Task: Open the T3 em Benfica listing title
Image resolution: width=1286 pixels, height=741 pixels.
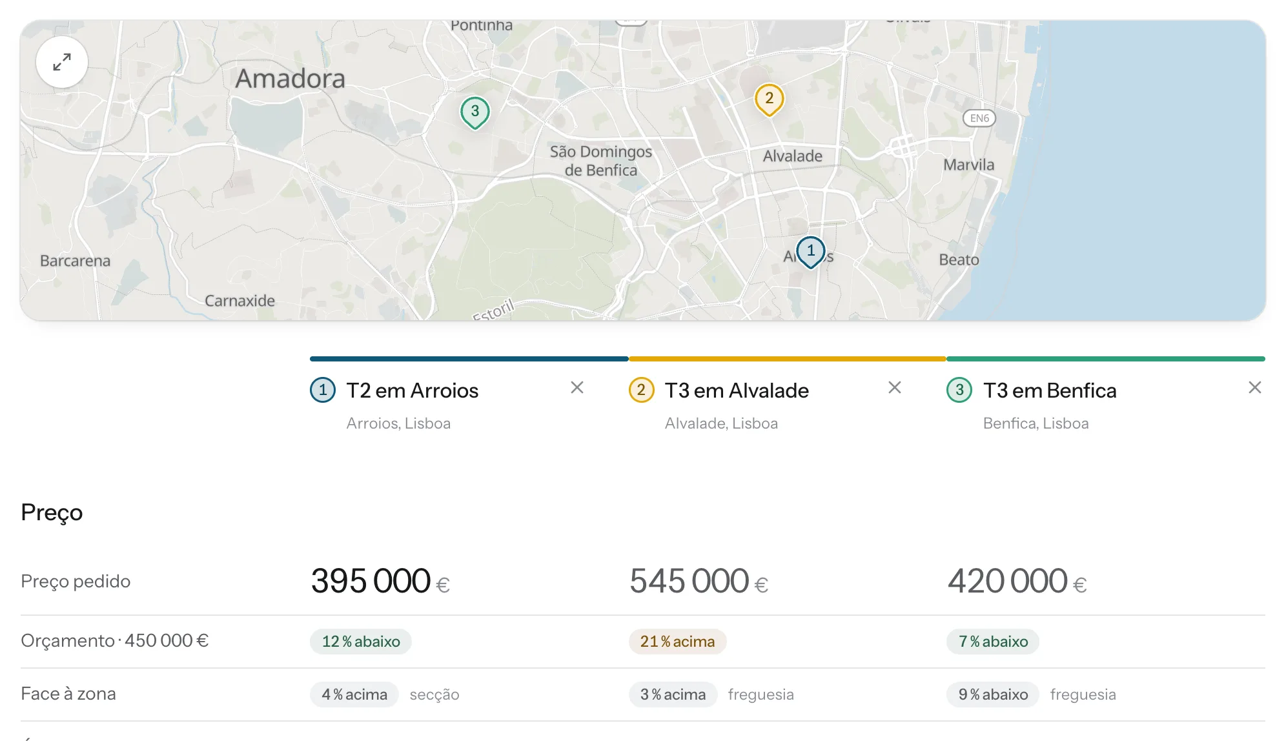Action: point(1050,391)
